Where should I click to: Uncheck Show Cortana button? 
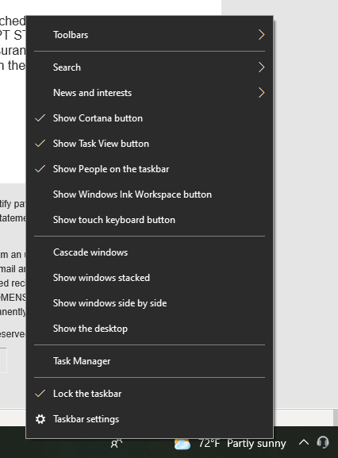149,118
